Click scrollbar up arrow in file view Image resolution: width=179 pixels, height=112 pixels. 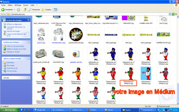tap(178, 17)
